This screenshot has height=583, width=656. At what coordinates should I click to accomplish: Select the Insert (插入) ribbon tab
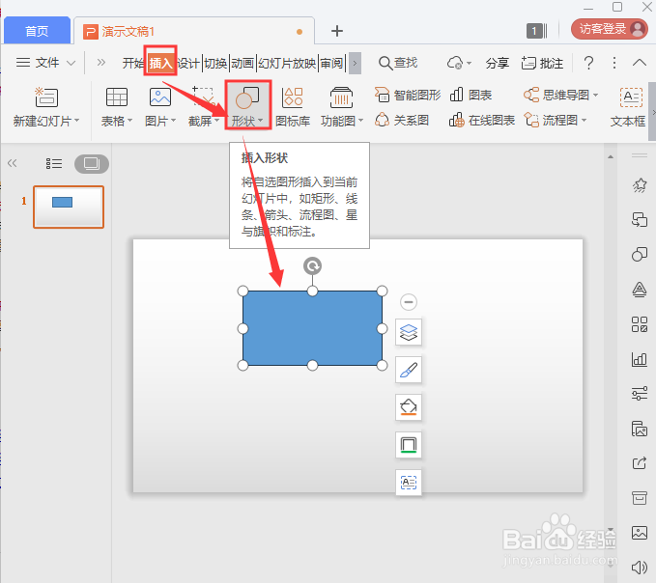[x=160, y=63]
